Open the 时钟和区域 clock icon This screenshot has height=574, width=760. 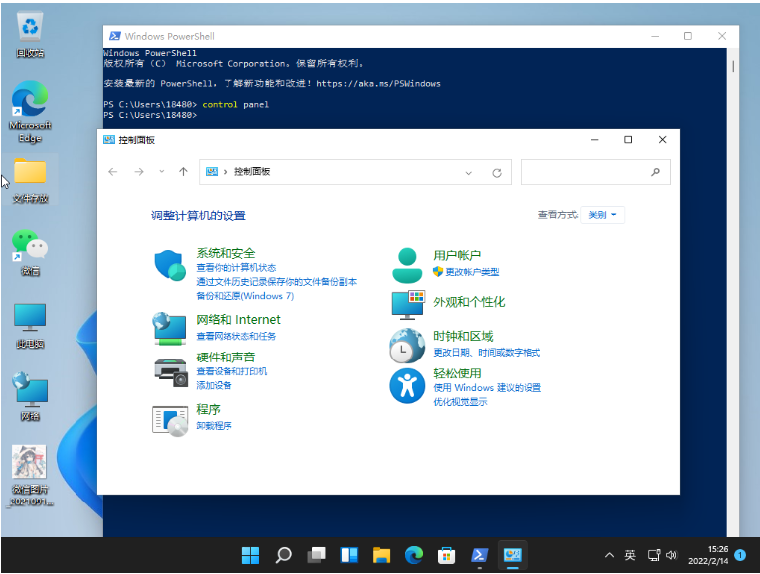407,346
